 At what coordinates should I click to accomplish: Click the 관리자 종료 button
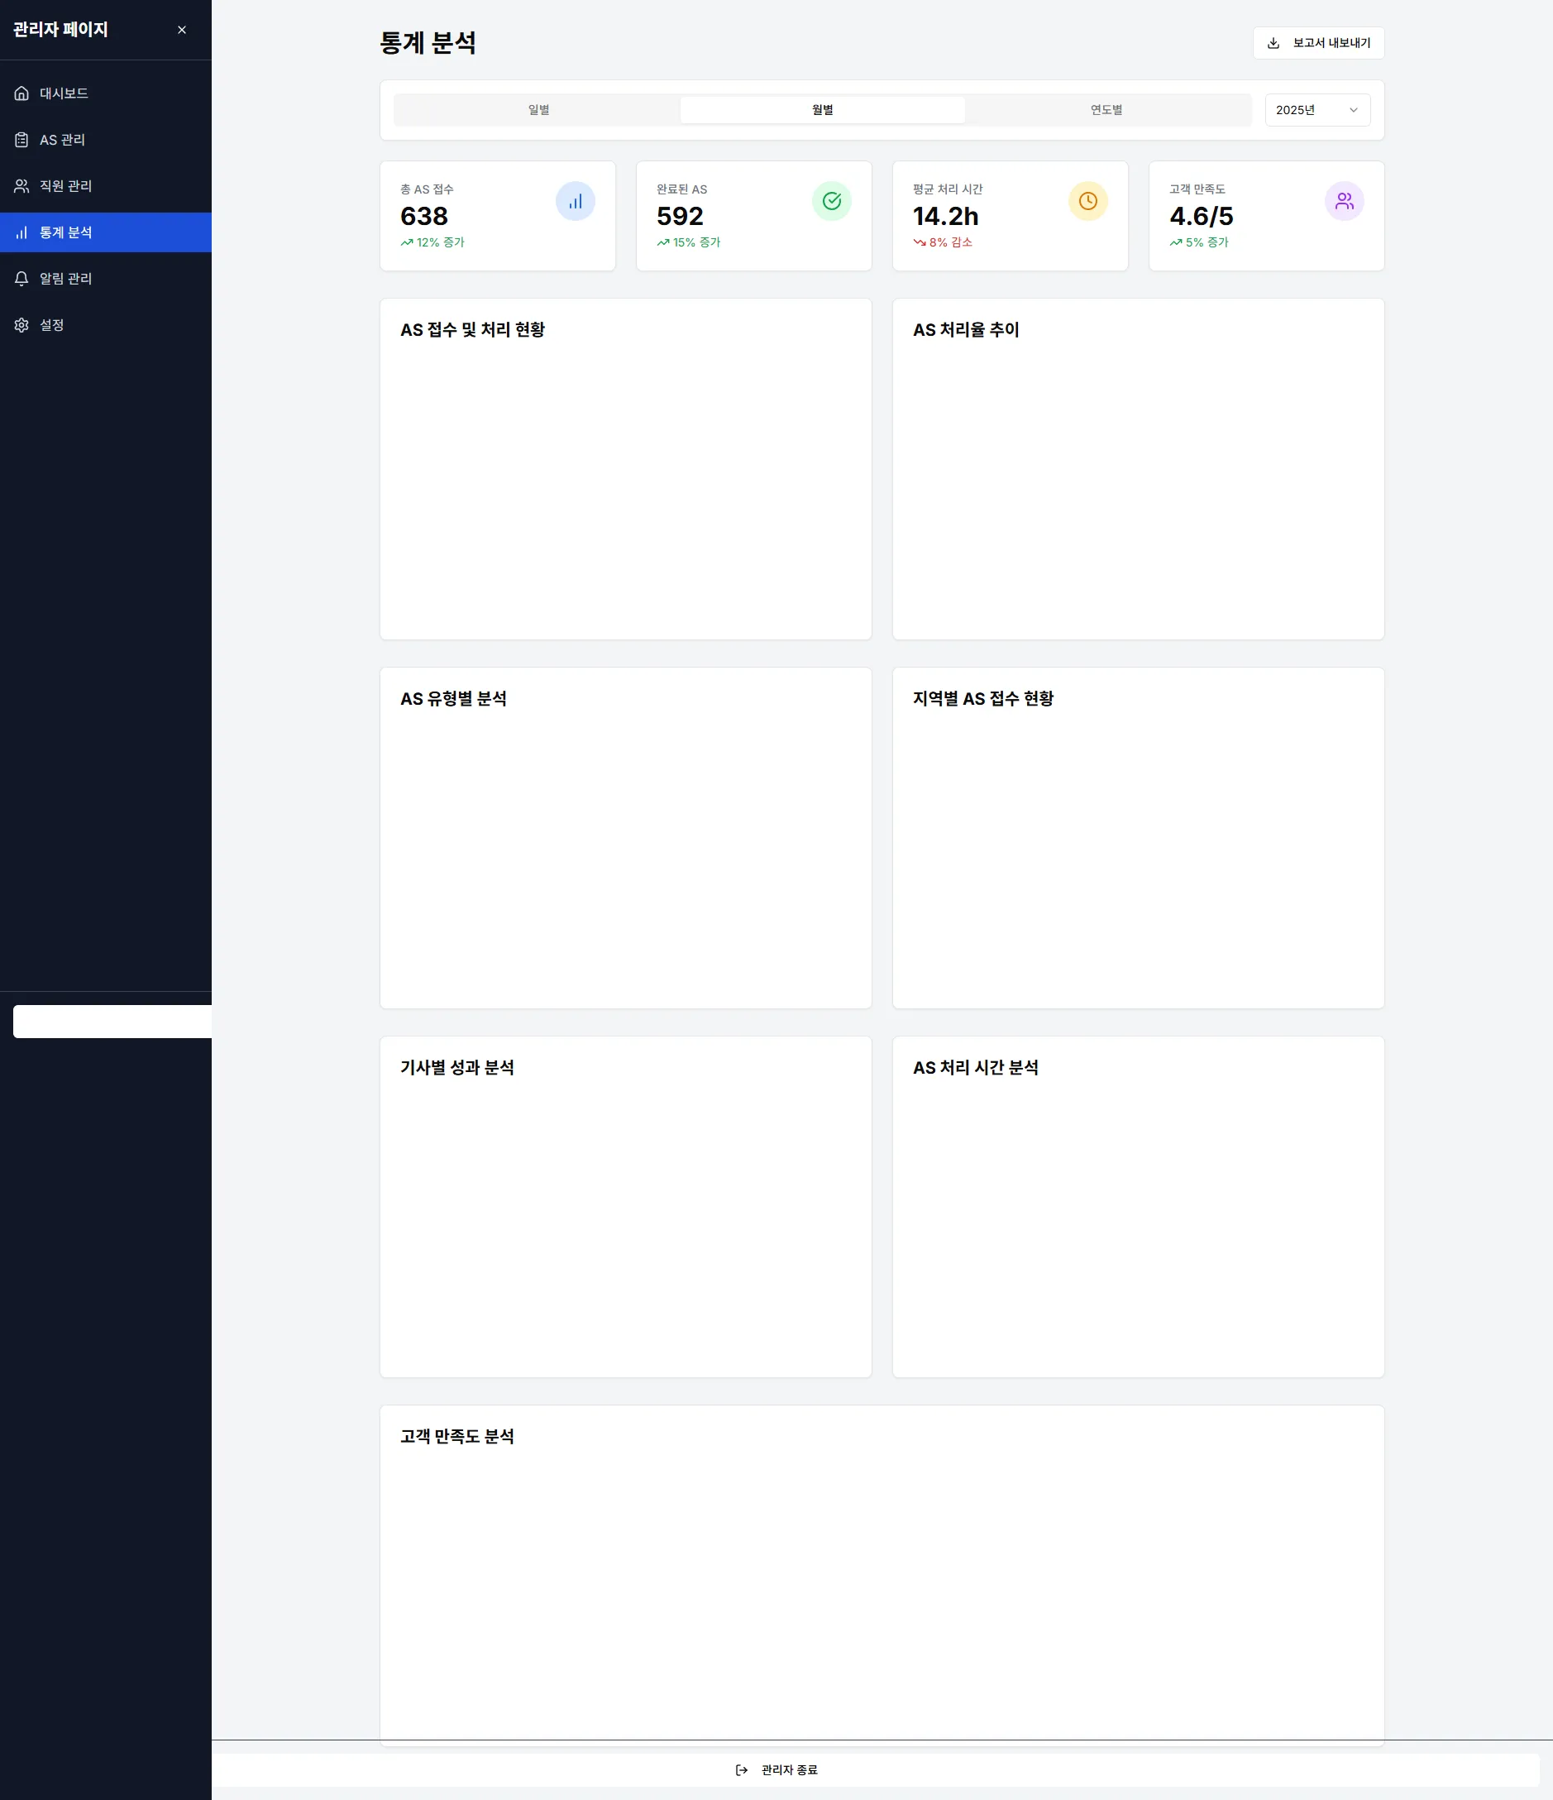pos(876,1769)
